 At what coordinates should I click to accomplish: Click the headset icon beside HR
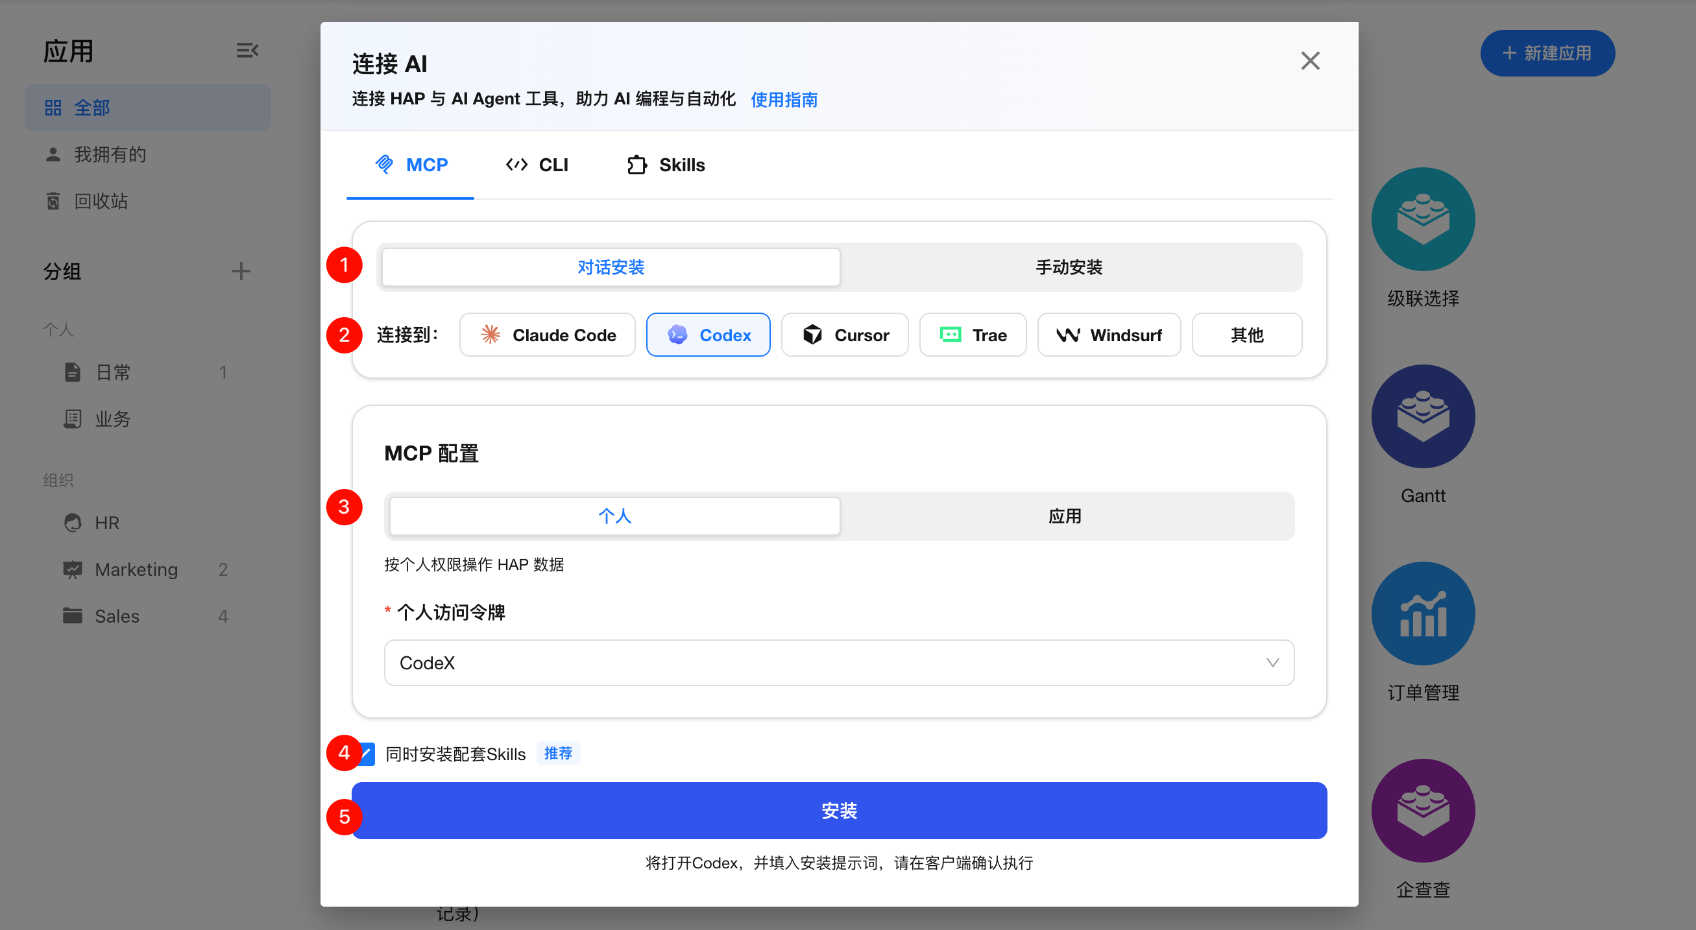point(73,523)
